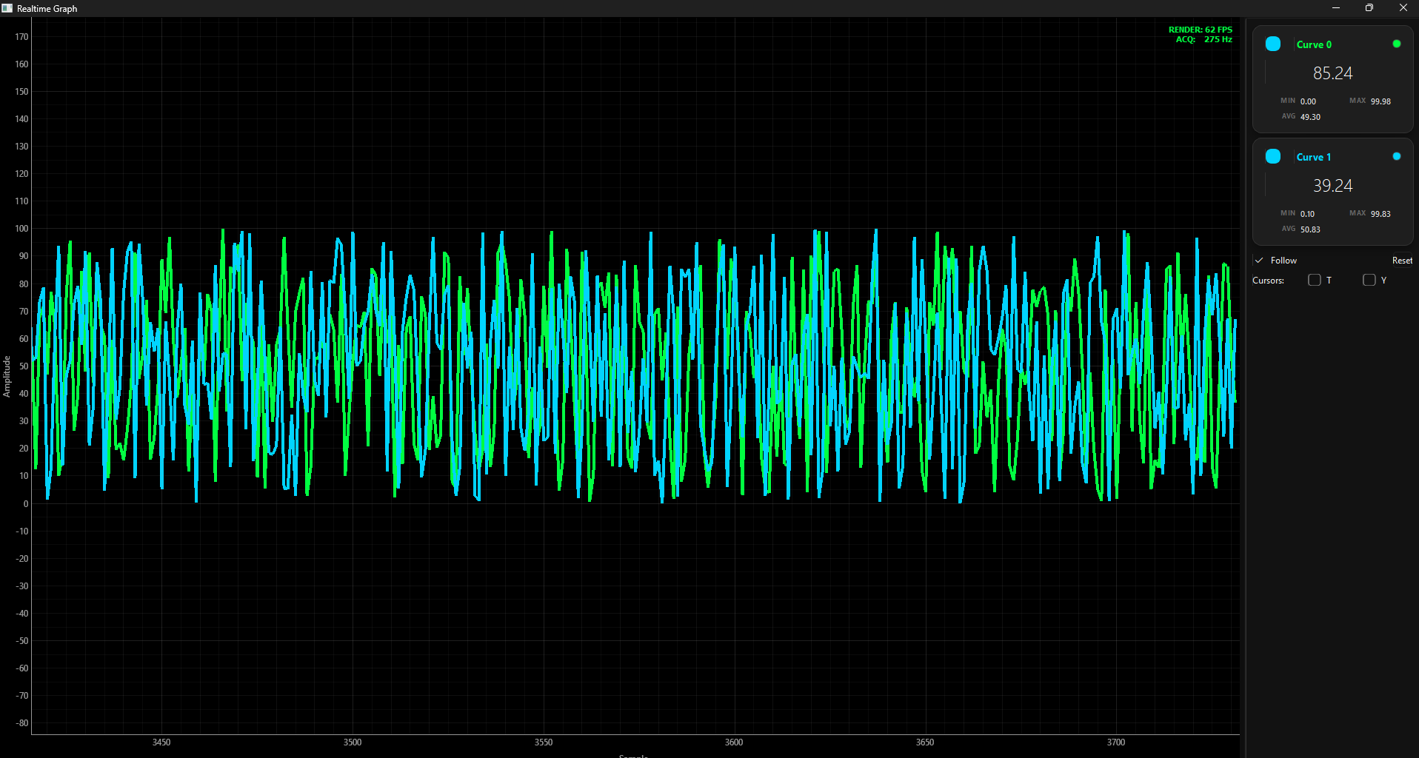Click Curve 1 AVG value 50.83
The height and width of the screenshot is (758, 1419).
pyautogui.click(x=1310, y=229)
